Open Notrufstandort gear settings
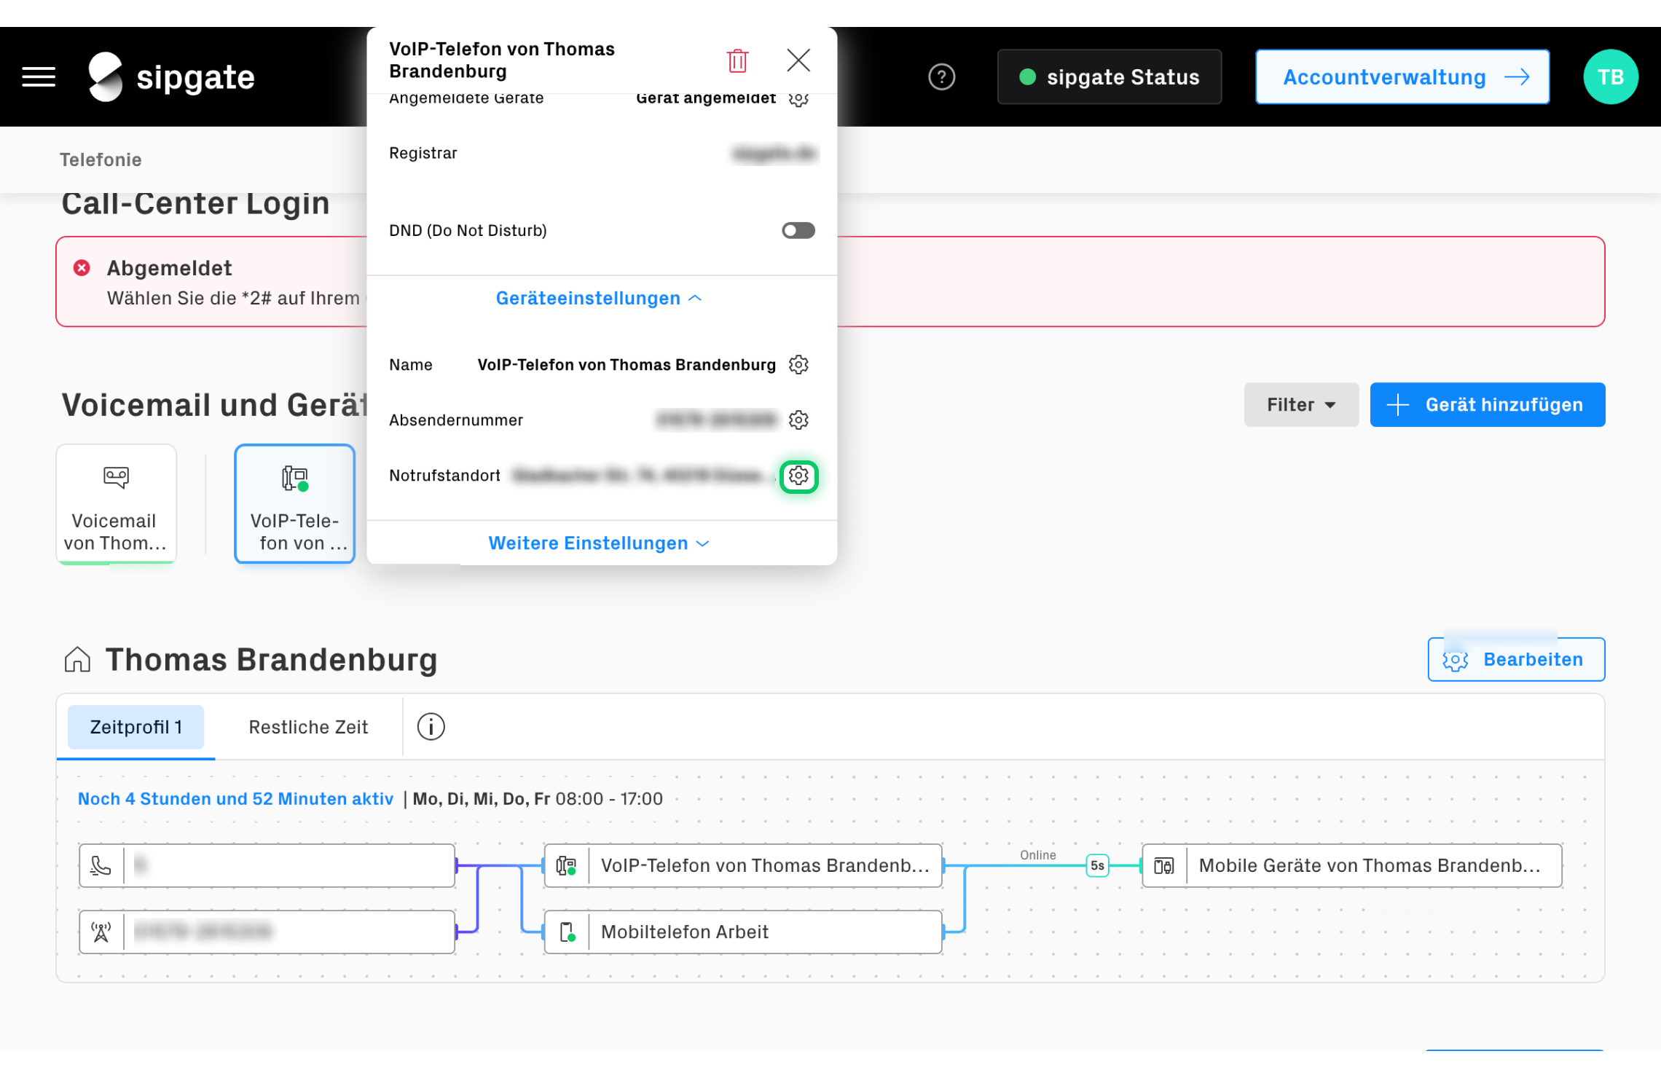This screenshot has height=1078, width=1661. [x=798, y=476]
